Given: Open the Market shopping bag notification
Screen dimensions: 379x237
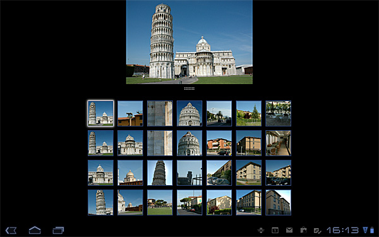Looking at the screenshot, I should pyautogui.click(x=303, y=230).
